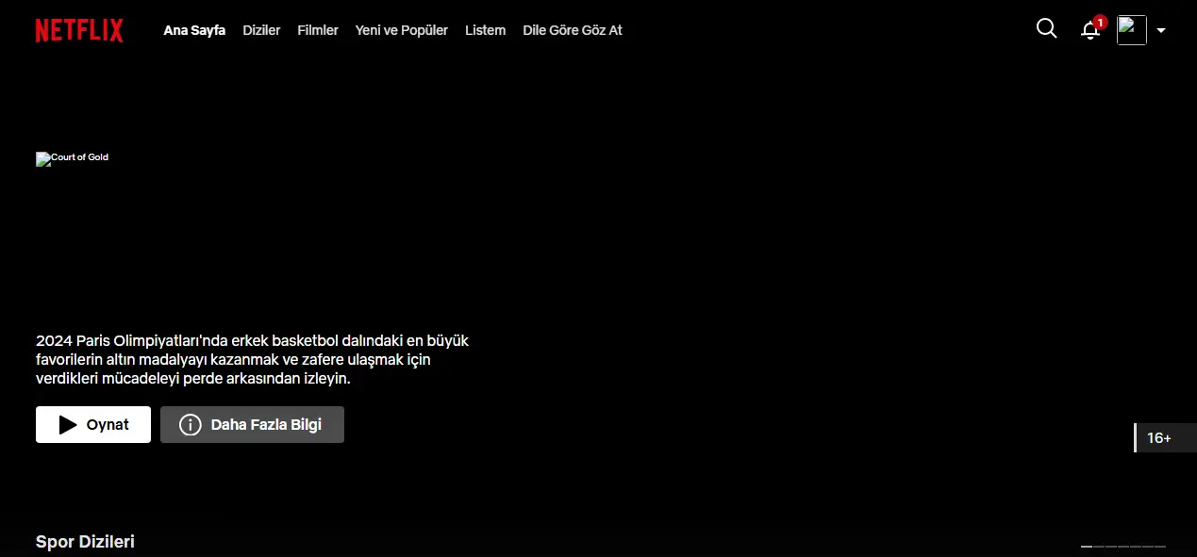Click the 2024 Paris Olimpiyatları description text
Screen dimensions: 1197x557
(x=252, y=359)
